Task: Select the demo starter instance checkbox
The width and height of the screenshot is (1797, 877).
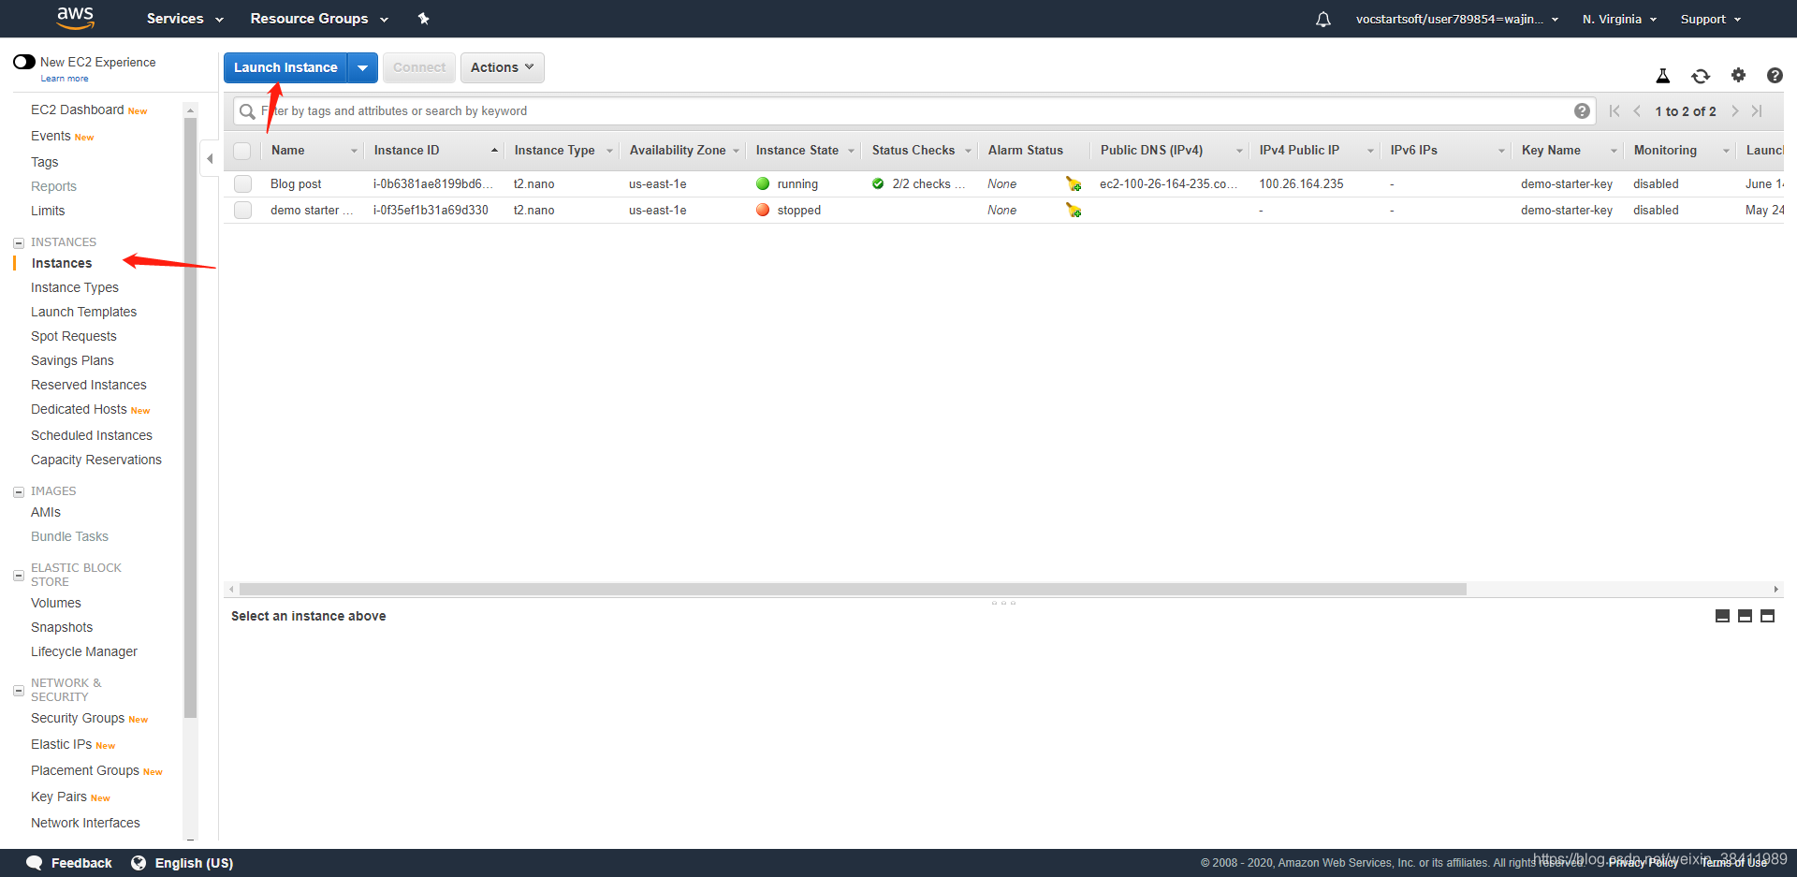Action: pos(242,211)
